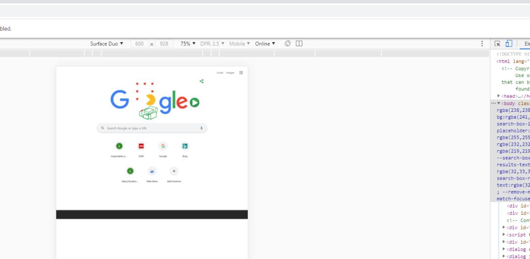The width and height of the screenshot is (530, 259).
Task: Expand the head node in DOM tree
Action: click(499, 96)
